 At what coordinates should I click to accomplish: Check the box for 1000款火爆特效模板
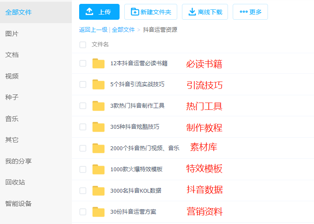(83, 170)
